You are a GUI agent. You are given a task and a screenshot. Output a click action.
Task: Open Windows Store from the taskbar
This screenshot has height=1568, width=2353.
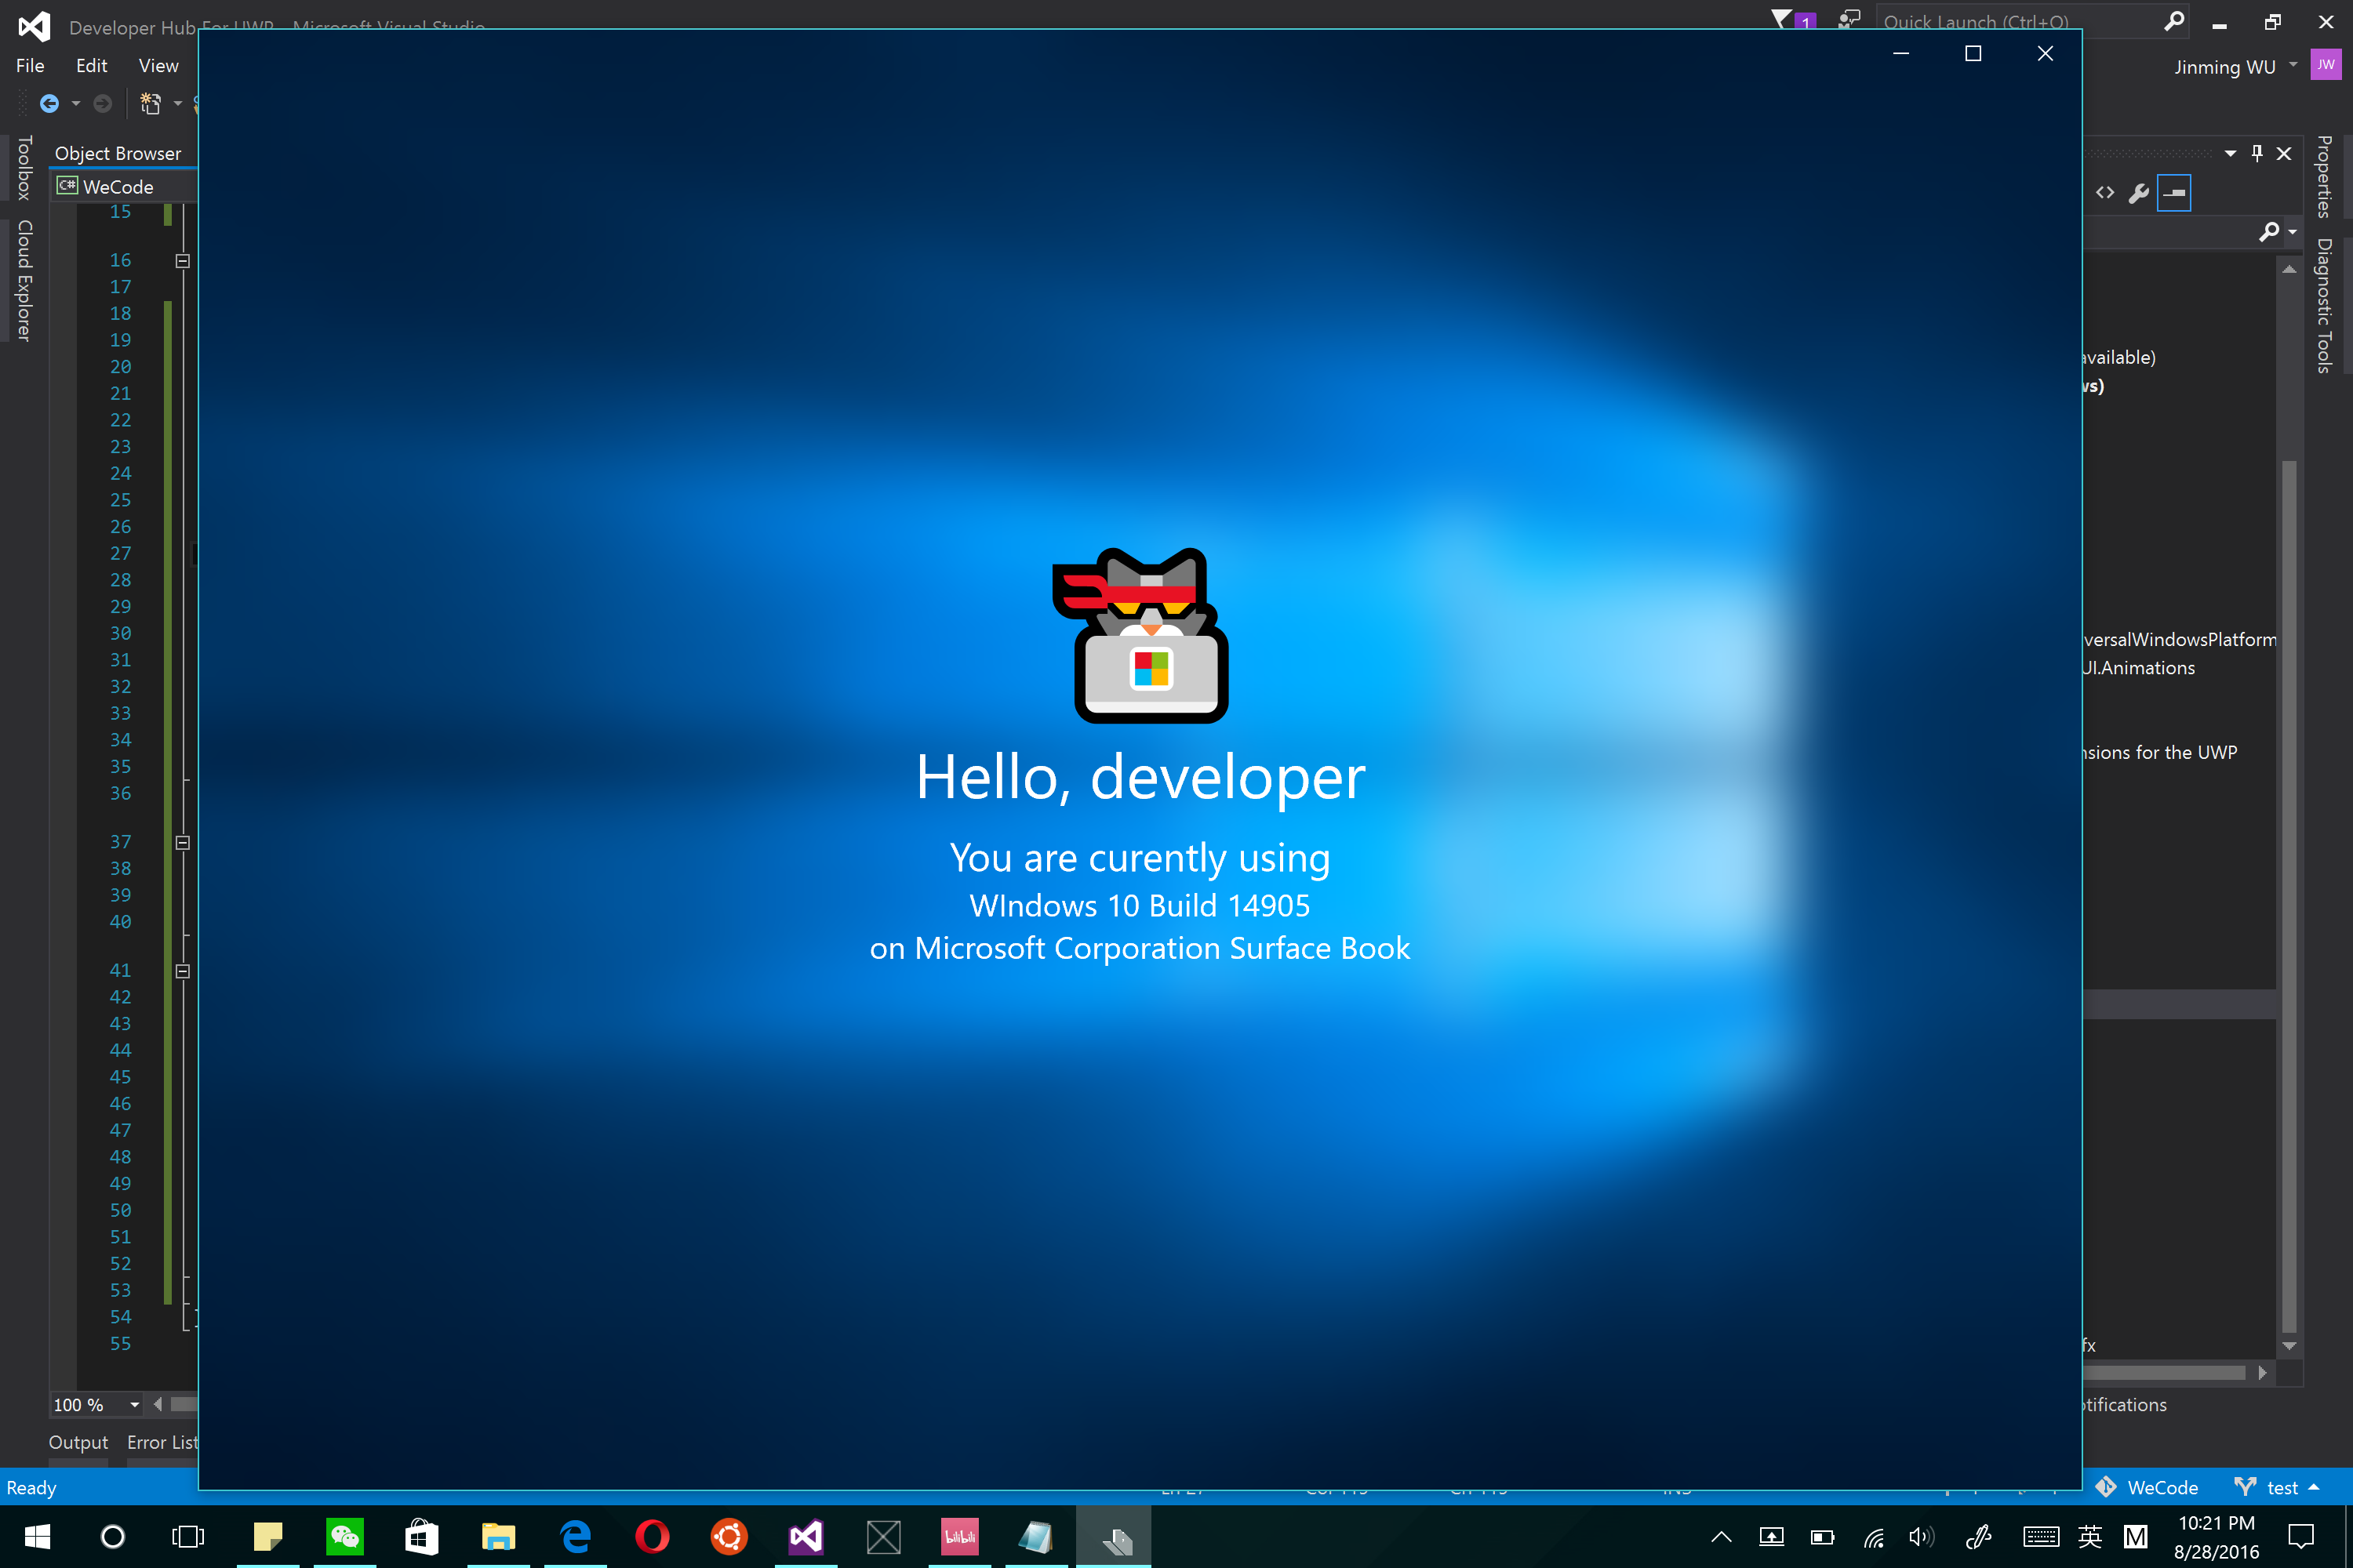(422, 1537)
